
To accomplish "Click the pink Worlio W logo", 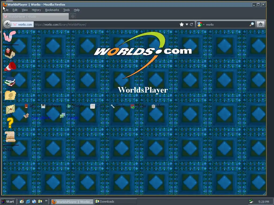I will [x=9, y=36].
